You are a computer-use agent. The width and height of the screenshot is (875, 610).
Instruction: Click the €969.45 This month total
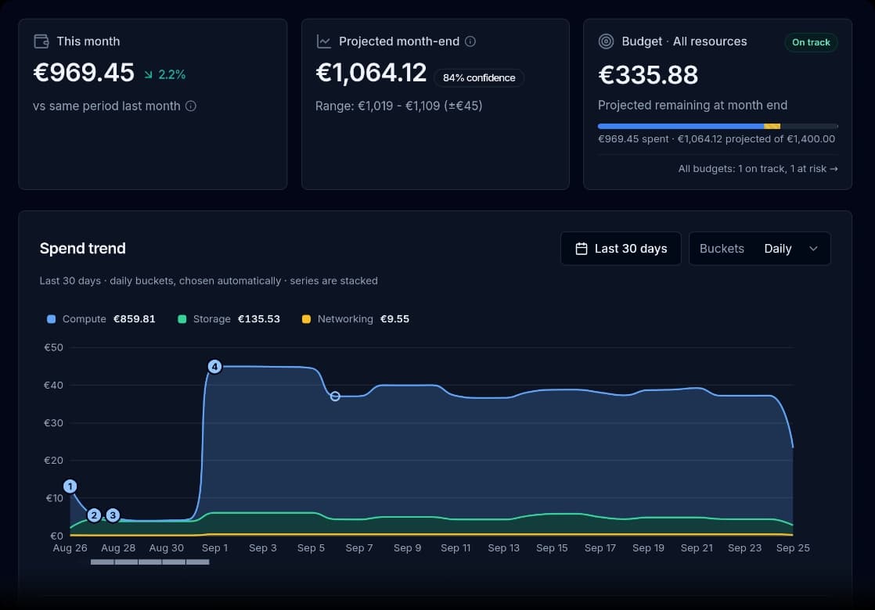(x=84, y=73)
